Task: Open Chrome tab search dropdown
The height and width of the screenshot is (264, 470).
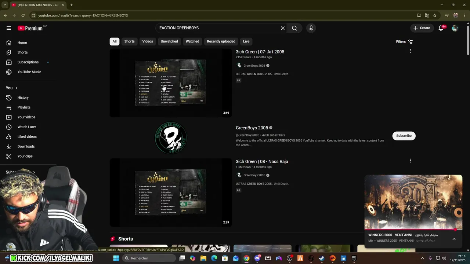Action: [x=5, y=5]
